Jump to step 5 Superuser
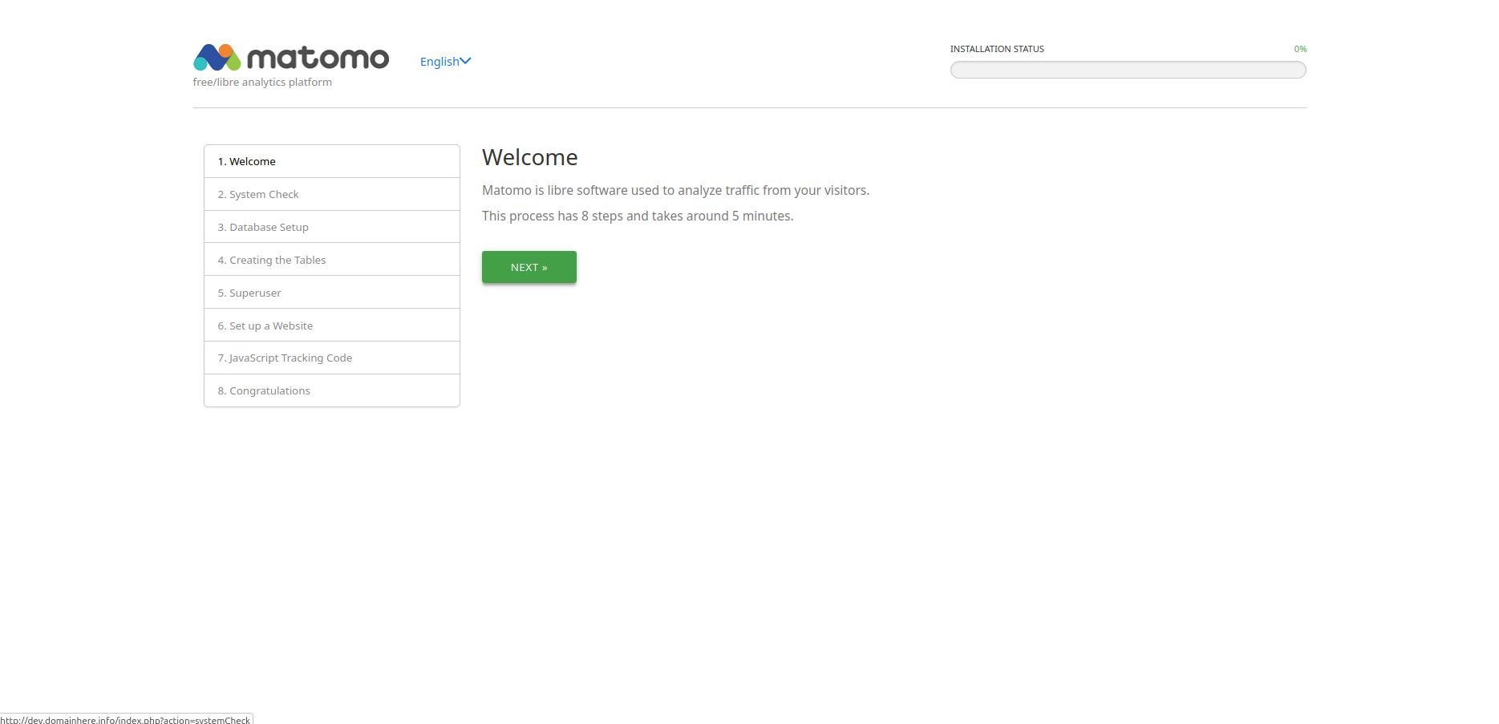The width and height of the screenshot is (1499, 724). click(249, 293)
